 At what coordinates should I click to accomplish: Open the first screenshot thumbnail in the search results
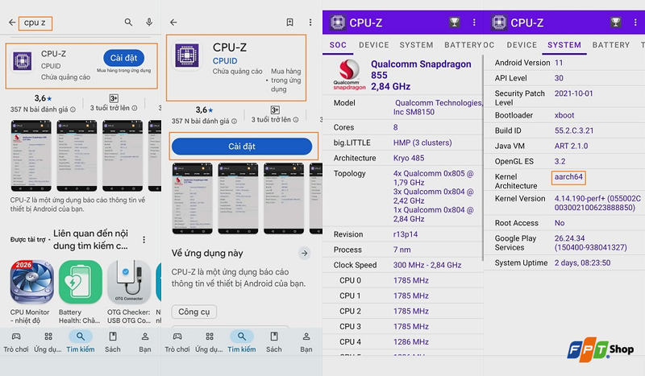(31, 155)
